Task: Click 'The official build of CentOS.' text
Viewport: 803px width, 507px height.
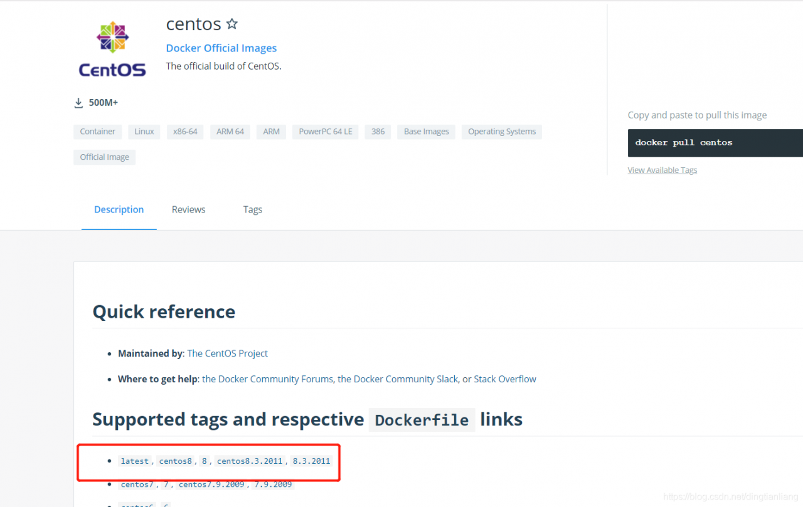Action: point(223,66)
